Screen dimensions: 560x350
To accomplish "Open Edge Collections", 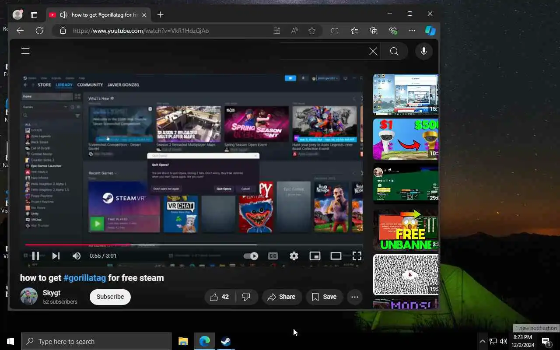I will click(x=374, y=31).
